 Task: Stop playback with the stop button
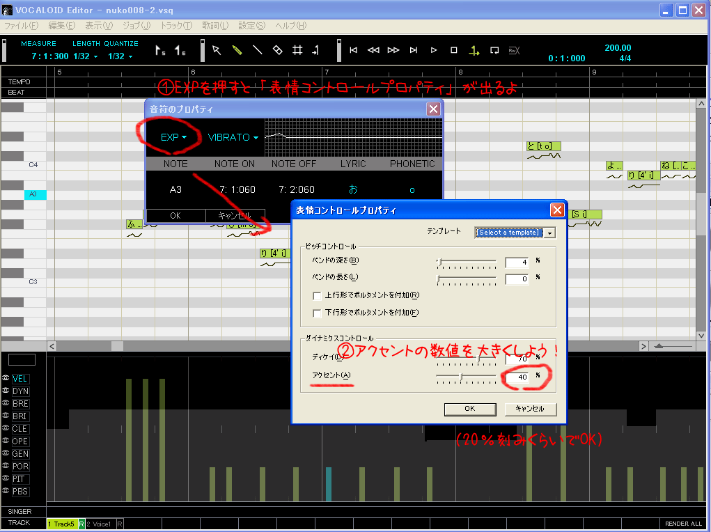pyautogui.click(x=453, y=50)
